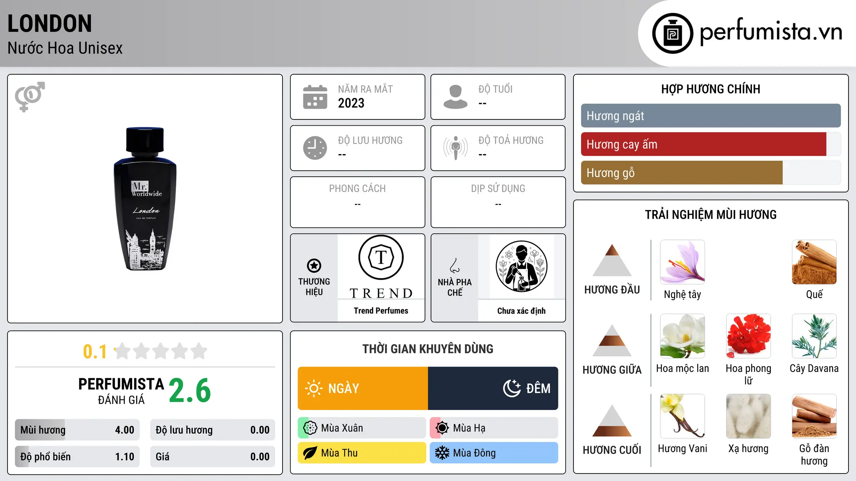Screen dimensions: 856x481
Task: Click the London perfume bottle image
Action: click(x=145, y=199)
